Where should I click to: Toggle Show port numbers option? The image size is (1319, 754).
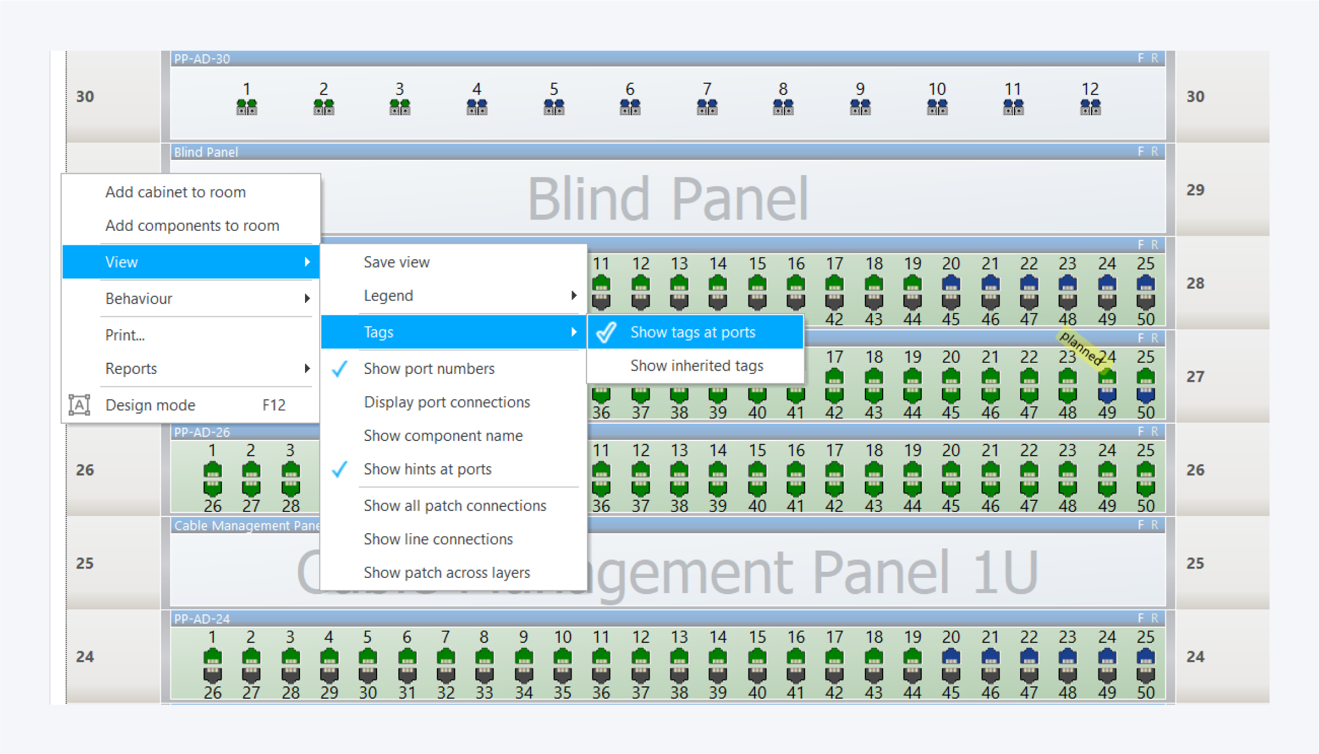428,369
